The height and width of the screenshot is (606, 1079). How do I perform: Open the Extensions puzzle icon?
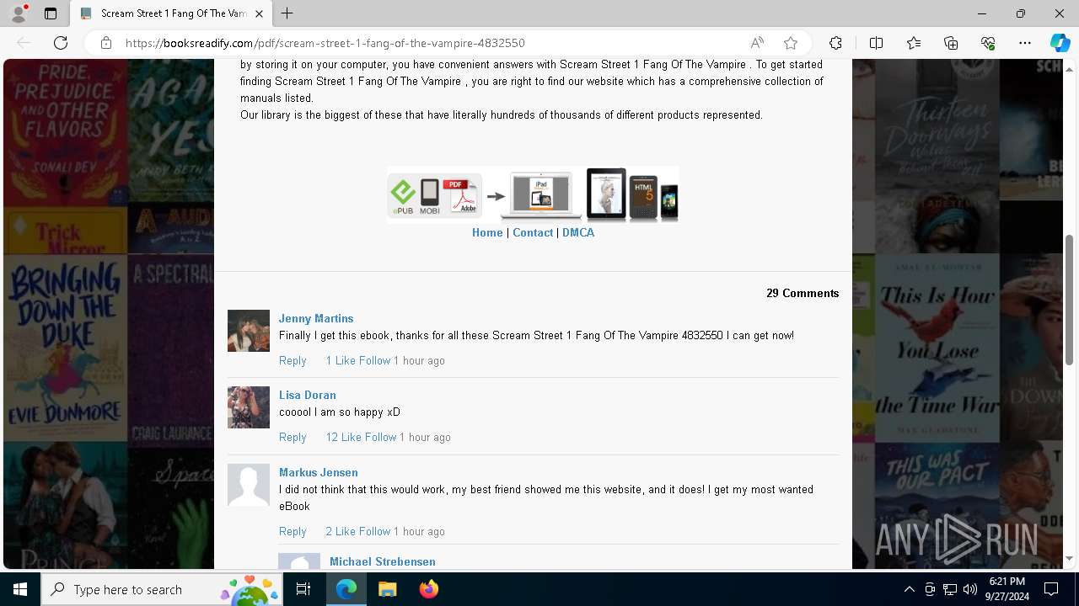tap(835, 43)
